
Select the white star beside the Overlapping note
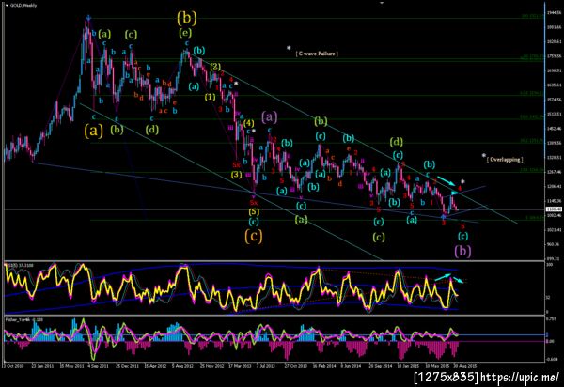(484, 156)
